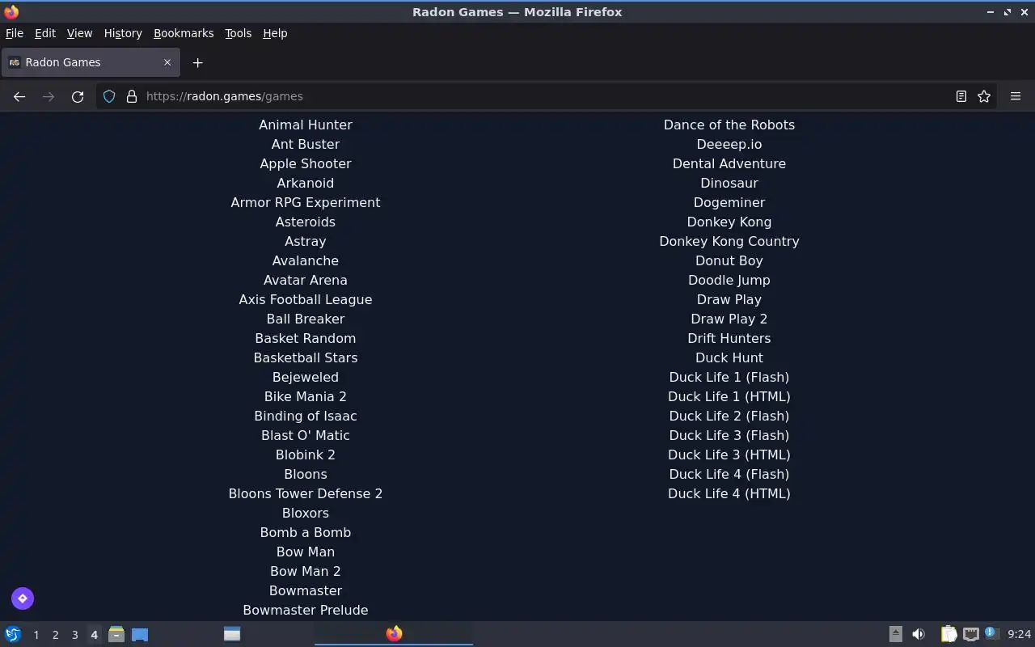Open the Help menu
The image size is (1035, 647).
pyautogui.click(x=275, y=33)
